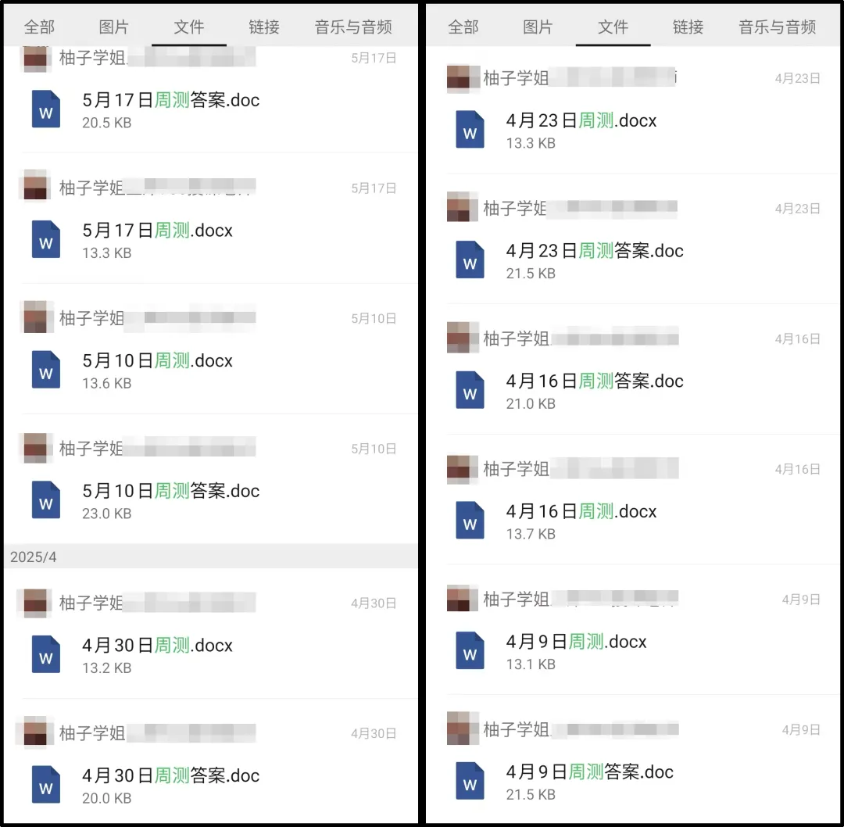Open the Word icon of 4月16日周测答案.doc
This screenshot has width=844, height=827.
pyautogui.click(x=470, y=390)
